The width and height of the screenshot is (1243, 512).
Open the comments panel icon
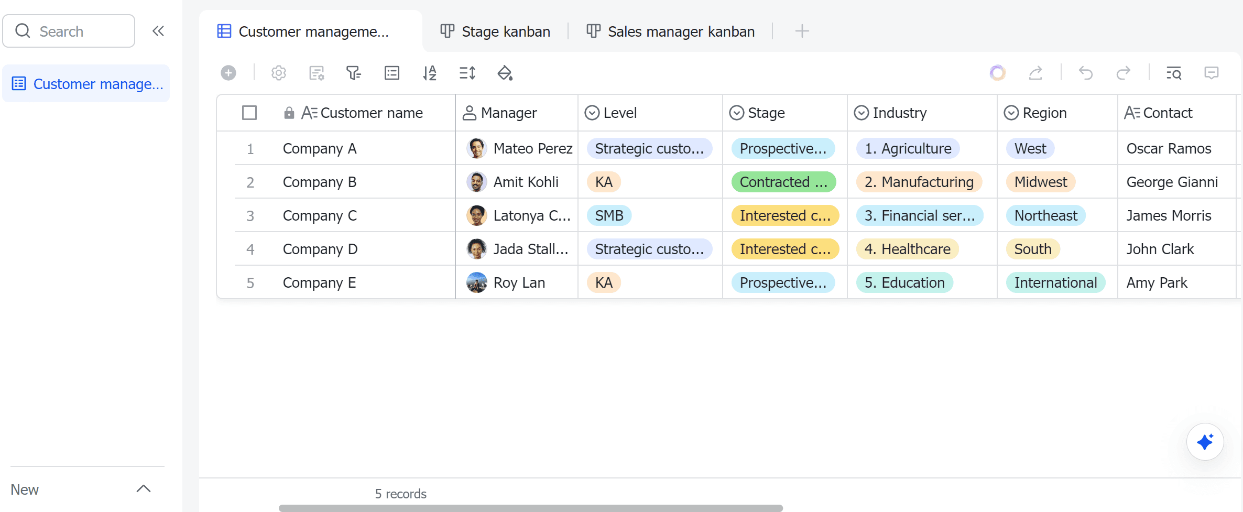pos(1212,73)
